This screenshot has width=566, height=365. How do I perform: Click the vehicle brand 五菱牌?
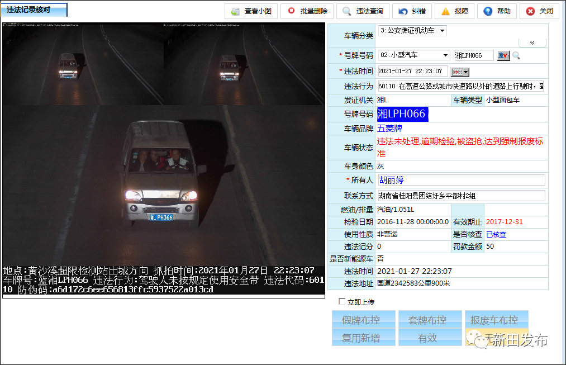389,129
